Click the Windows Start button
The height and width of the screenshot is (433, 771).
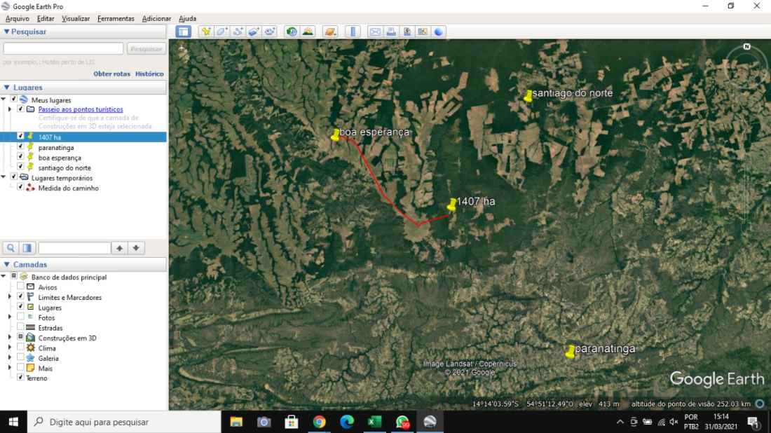click(x=13, y=422)
